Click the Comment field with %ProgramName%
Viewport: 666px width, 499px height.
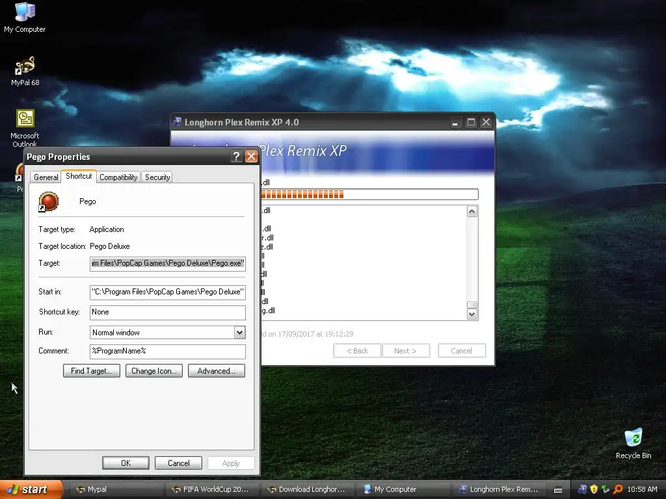tap(167, 352)
